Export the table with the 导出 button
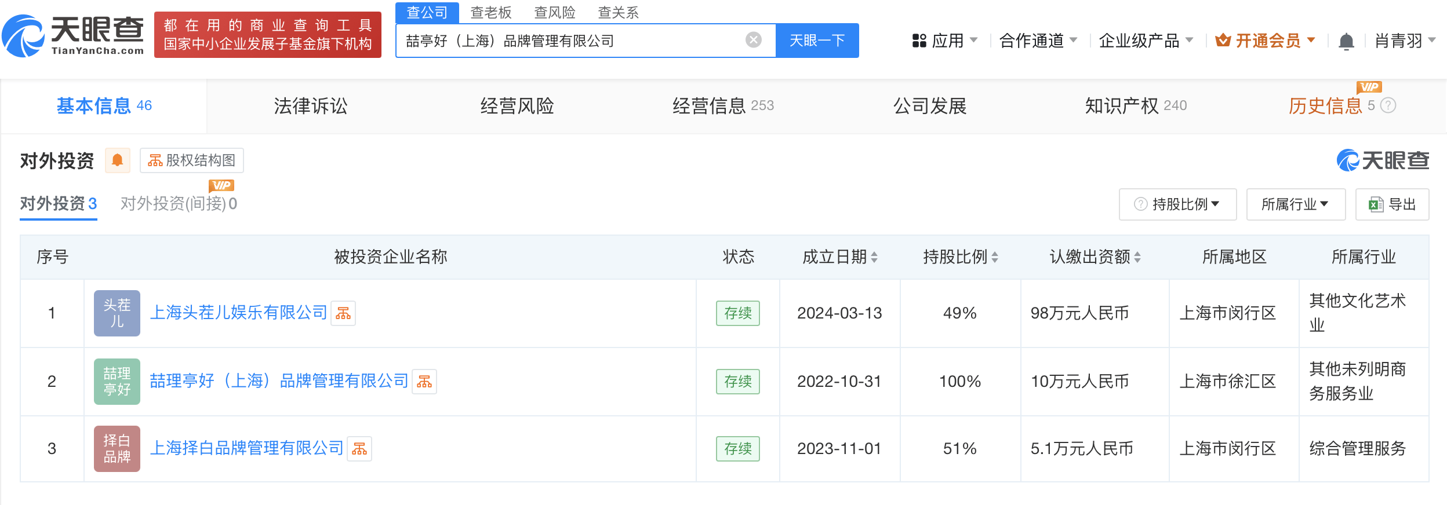 tap(1392, 204)
